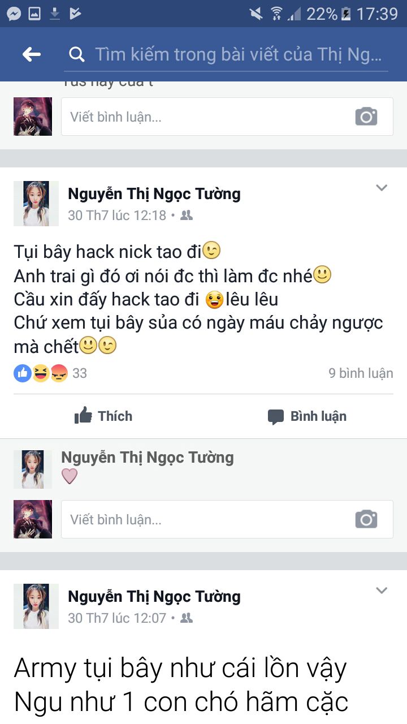This screenshot has height=724, width=407.
Task: Open the 9 bình luận comments link
Action: (x=361, y=373)
